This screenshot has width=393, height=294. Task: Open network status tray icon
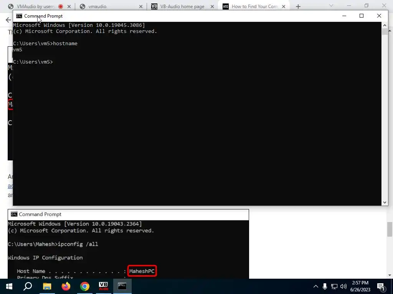coord(334,286)
